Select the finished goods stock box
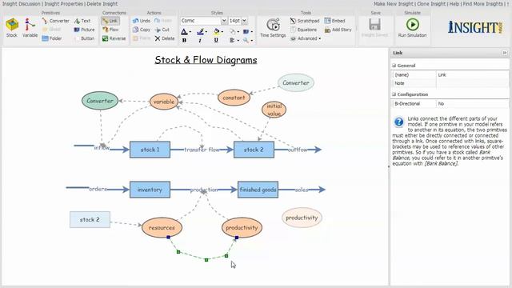 258,190
